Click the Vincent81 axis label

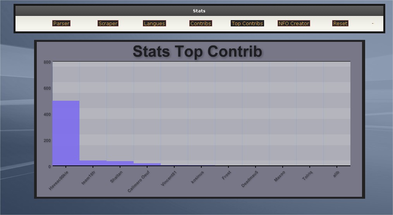pyautogui.click(x=169, y=179)
